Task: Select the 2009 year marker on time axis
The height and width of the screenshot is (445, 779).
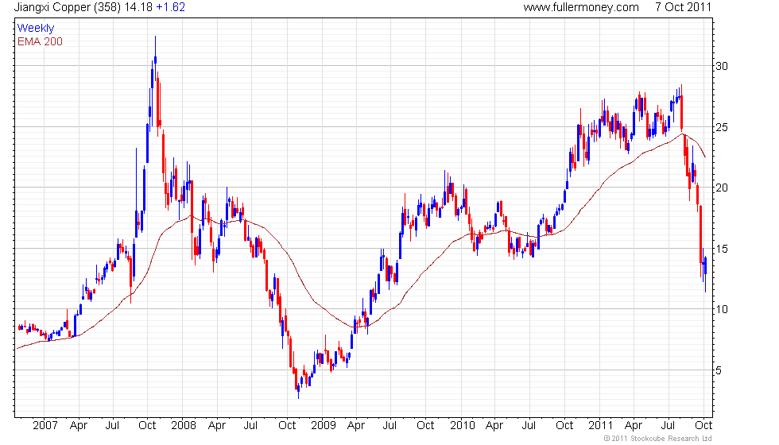Action: [324, 425]
